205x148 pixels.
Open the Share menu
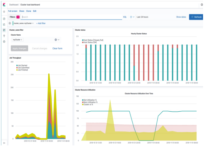(x=22, y=11)
